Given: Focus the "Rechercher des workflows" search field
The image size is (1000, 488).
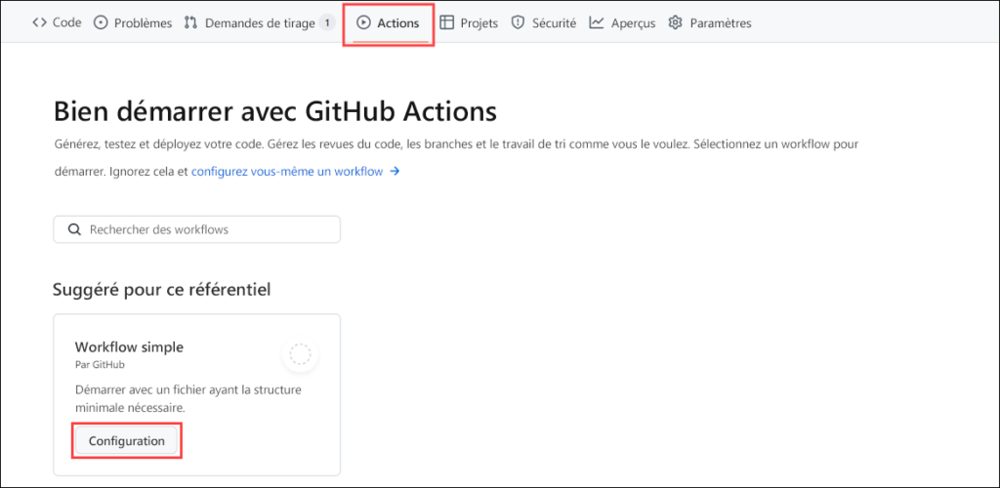Looking at the screenshot, I should tap(205, 229).
